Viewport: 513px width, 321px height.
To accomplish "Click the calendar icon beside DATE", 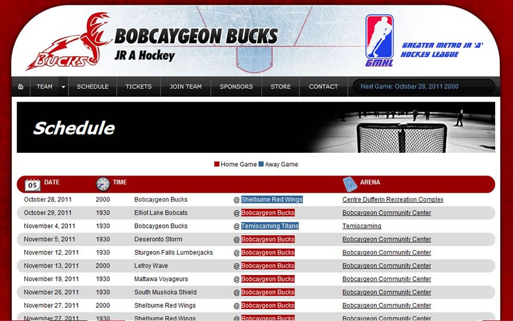I will click(32, 185).
